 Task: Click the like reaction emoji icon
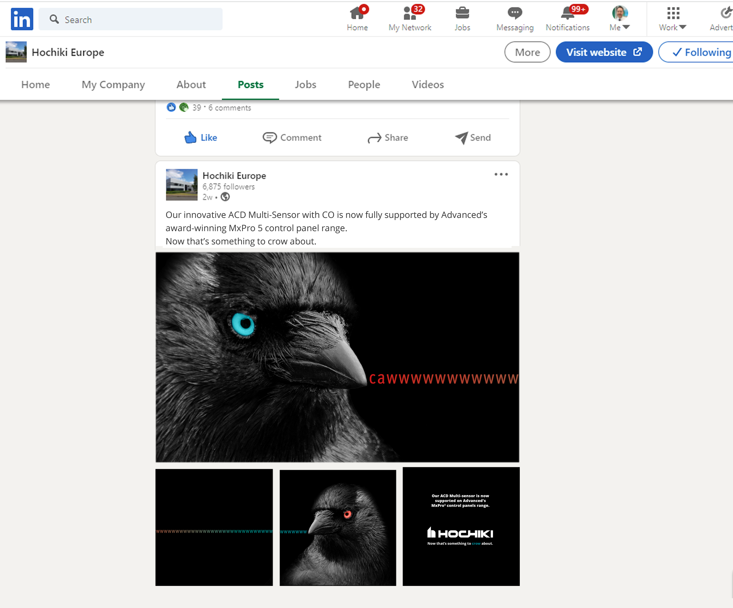click(171, 107)
